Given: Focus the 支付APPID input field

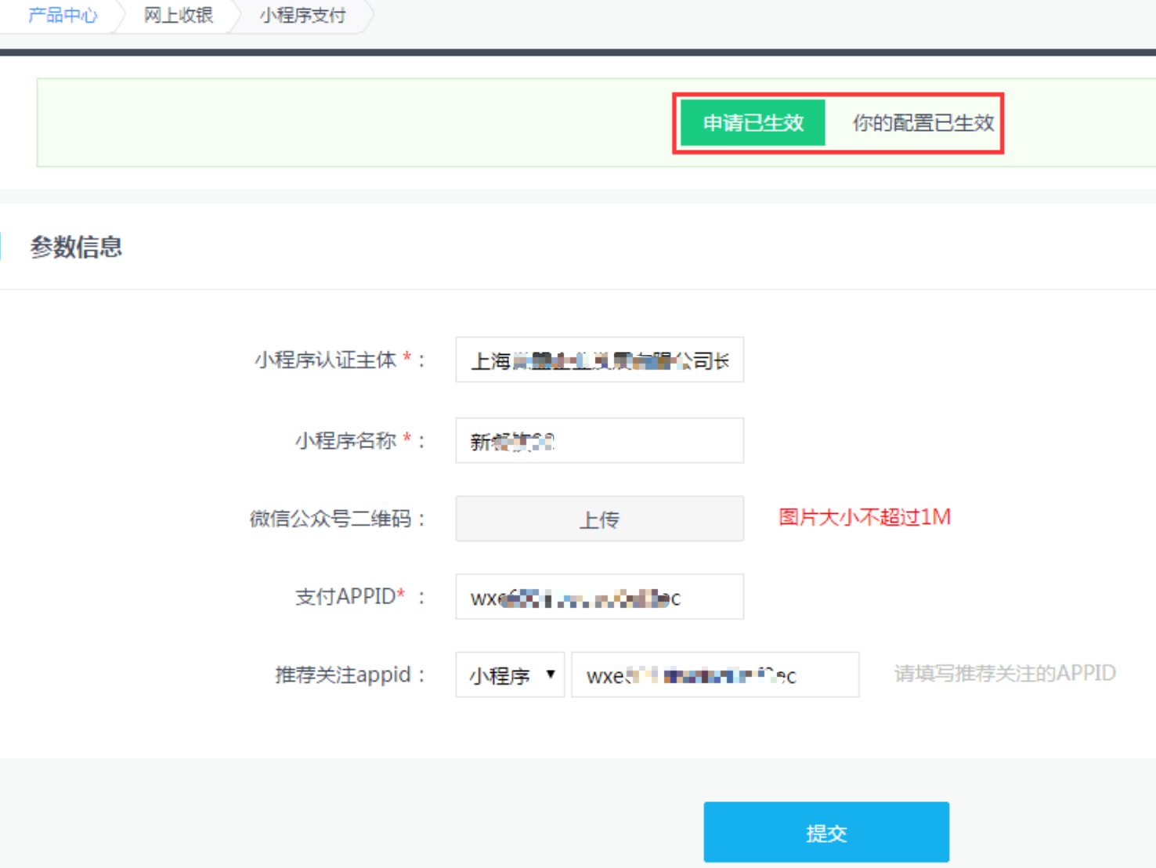Looking at the screenshot, I should tap(599, 598).
